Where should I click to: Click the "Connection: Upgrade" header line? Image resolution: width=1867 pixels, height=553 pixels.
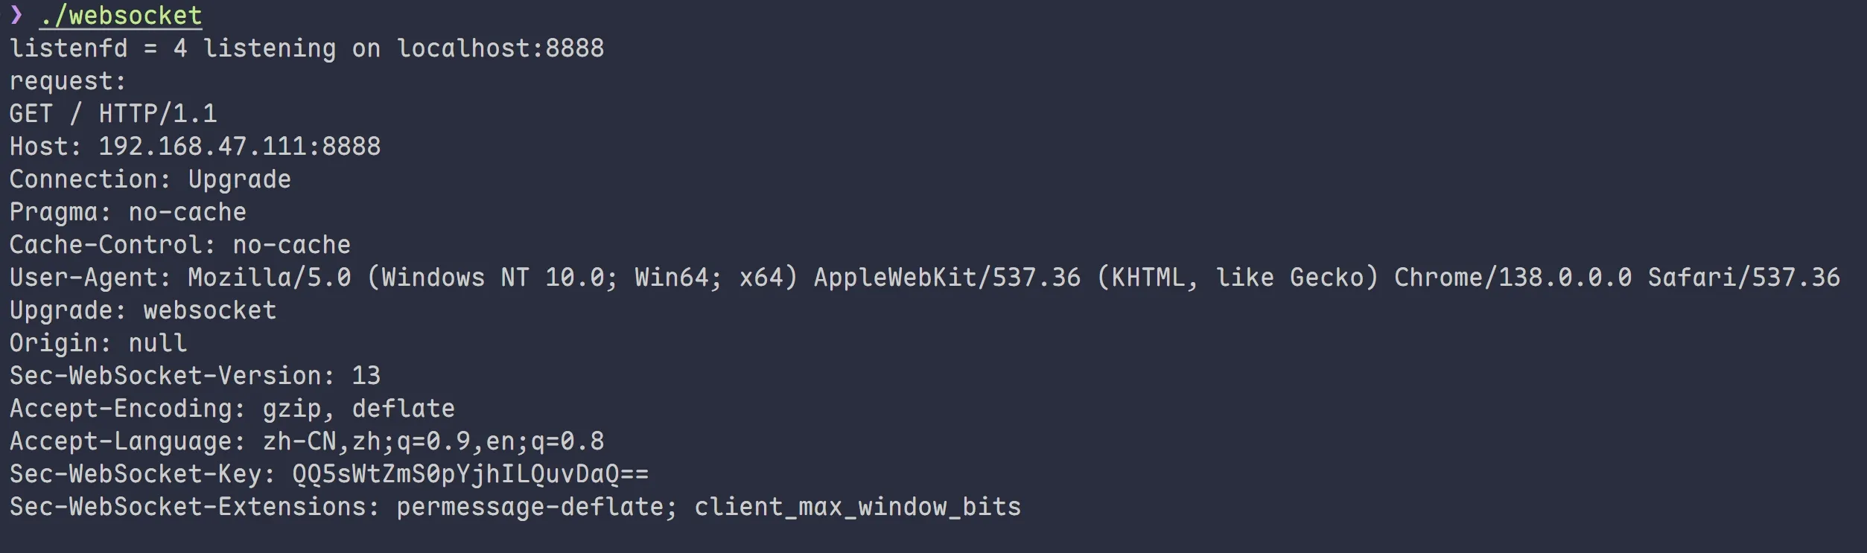click(150, 179)
